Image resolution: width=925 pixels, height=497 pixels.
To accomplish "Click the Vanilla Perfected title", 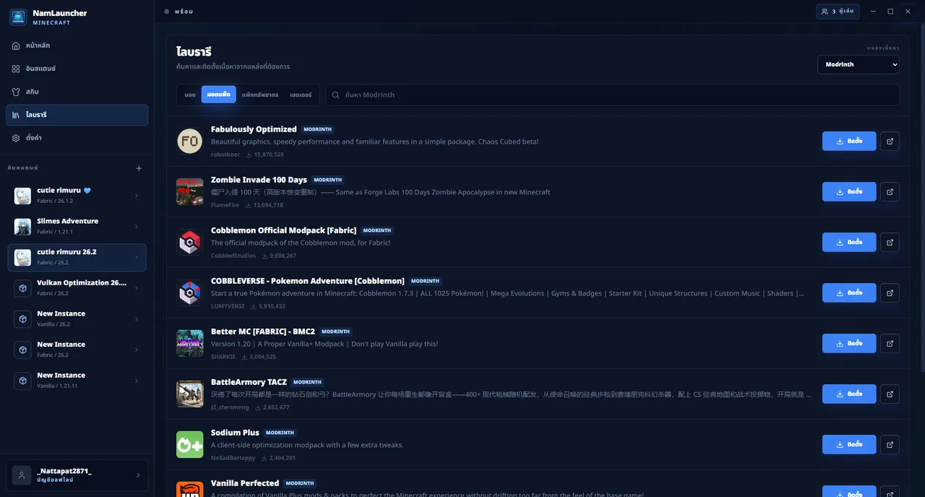I will [245, 483].
